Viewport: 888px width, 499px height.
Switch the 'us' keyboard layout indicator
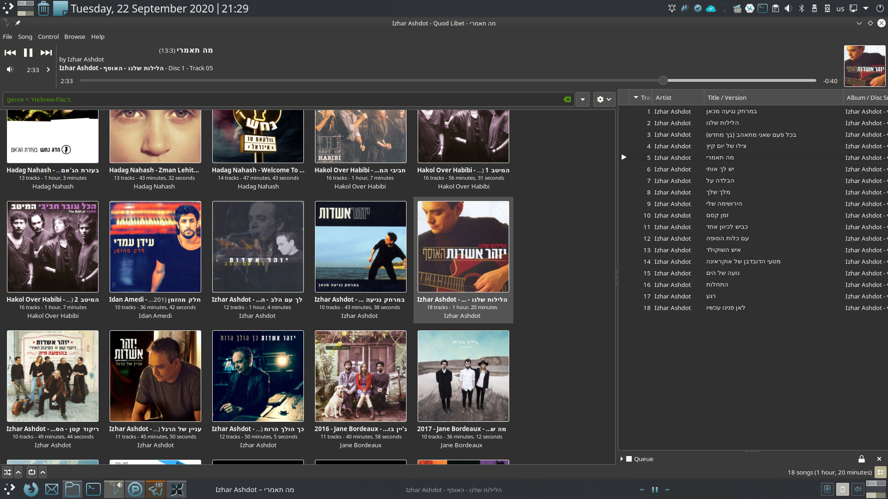point(840,9)
